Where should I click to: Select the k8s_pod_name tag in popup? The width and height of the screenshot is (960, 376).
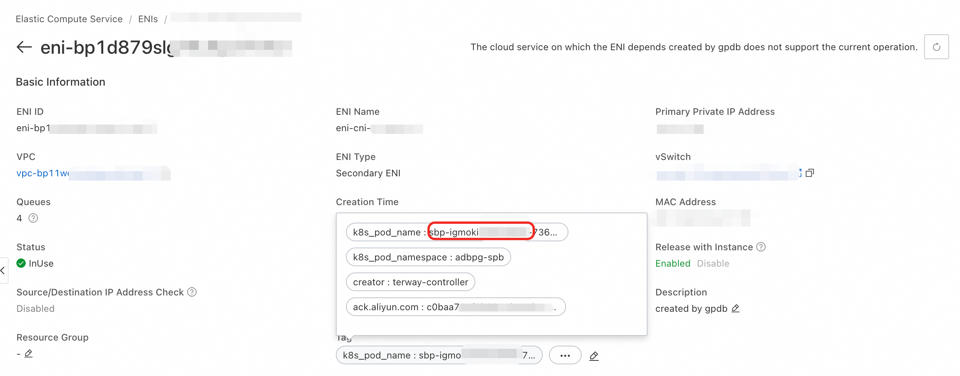point(457,232)
